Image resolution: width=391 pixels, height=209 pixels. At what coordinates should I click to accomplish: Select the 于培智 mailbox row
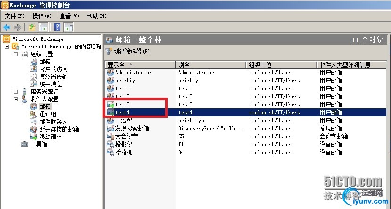tap(245, 121)
